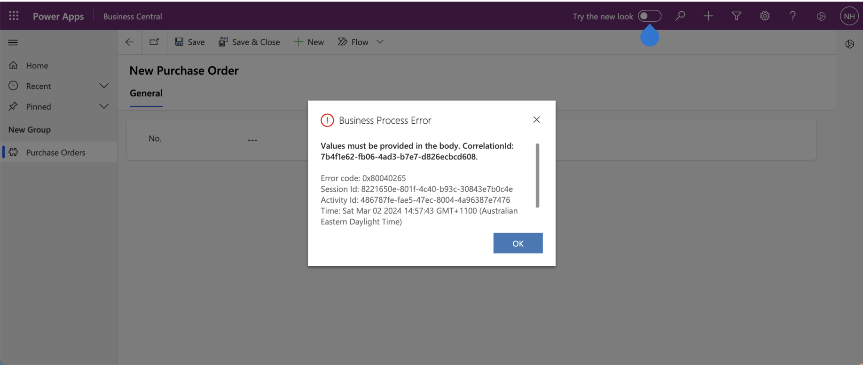Open the settings gear icon
863x365 pixels.
764,16
